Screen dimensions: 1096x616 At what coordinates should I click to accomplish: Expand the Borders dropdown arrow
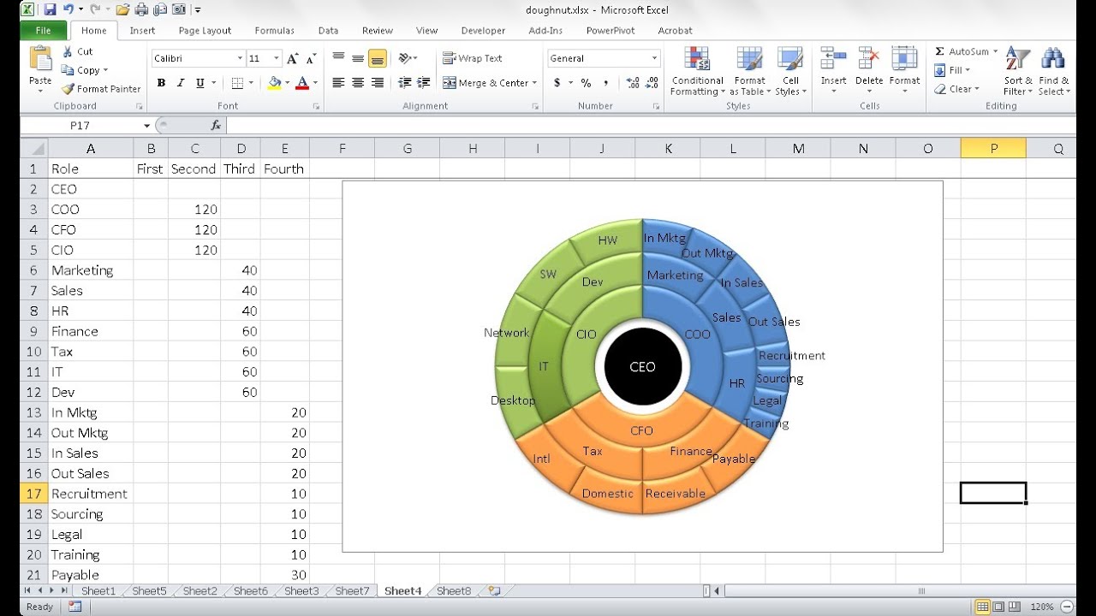click(251, 83)
